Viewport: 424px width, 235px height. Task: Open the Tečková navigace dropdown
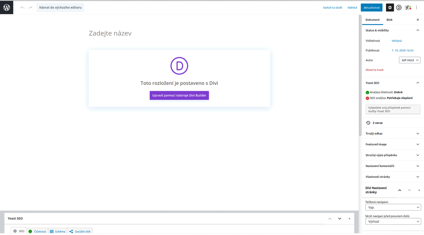point(393,207)
